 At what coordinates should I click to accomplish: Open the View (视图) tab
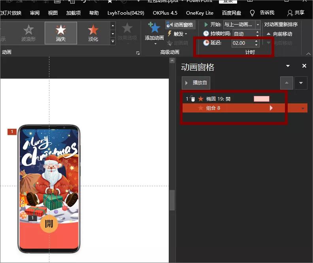tap(53, 13)
